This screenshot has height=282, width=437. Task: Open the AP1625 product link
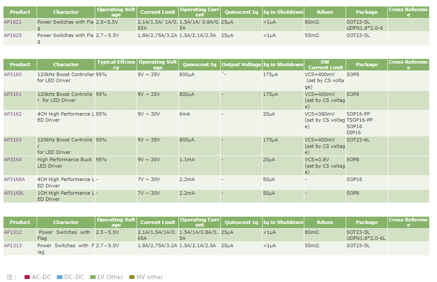point(12,35)
